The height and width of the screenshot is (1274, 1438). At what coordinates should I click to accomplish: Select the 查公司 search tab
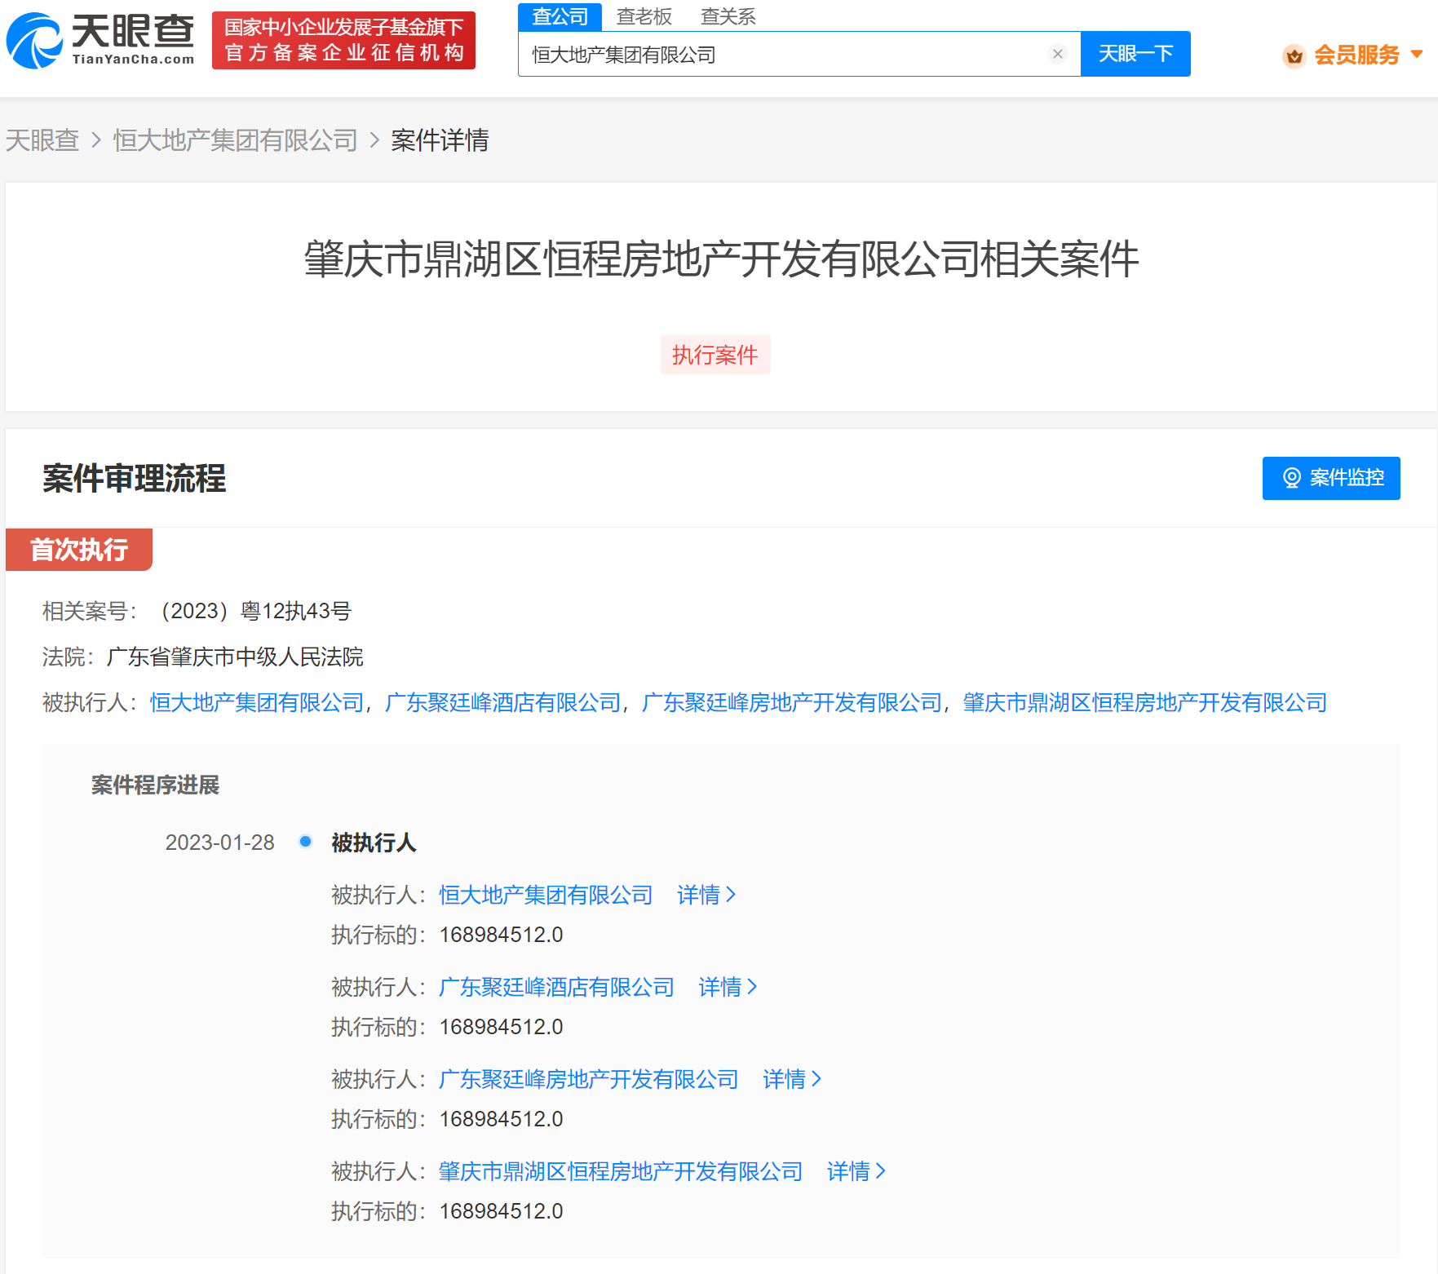[x=560, y=16]
